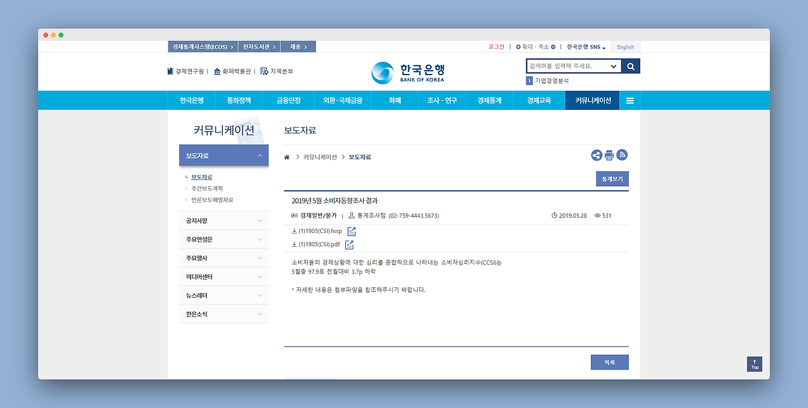808x408 pixels.
Task: Expand the 주요행사 sidebar section
Action: pos(224,258)
